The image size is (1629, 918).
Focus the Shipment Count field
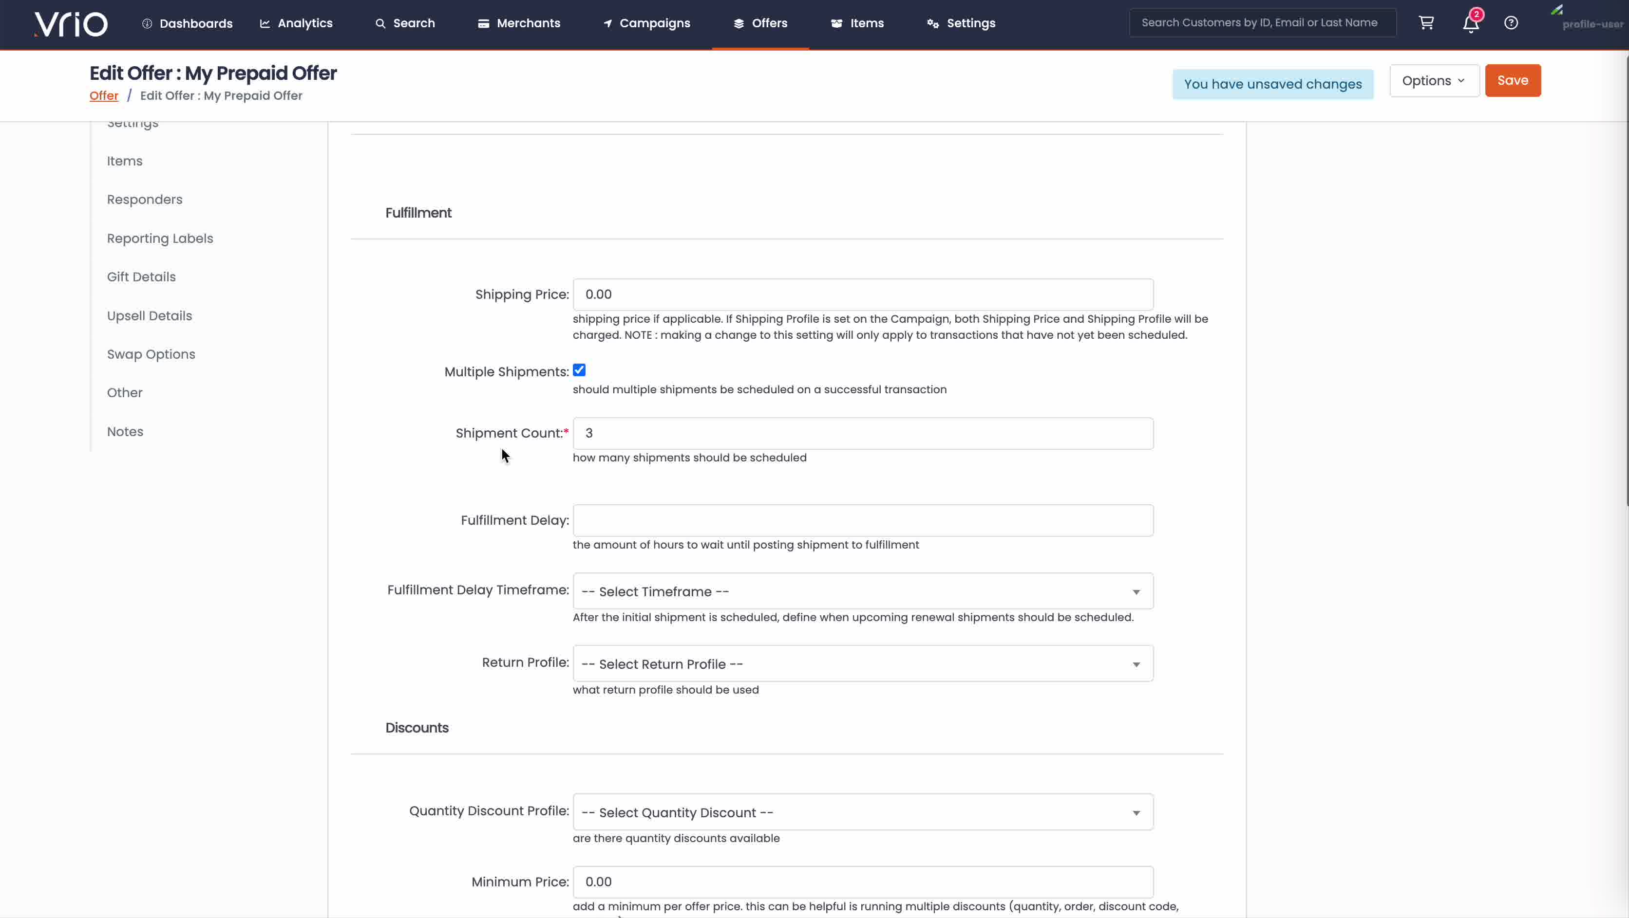pos(863,433)
